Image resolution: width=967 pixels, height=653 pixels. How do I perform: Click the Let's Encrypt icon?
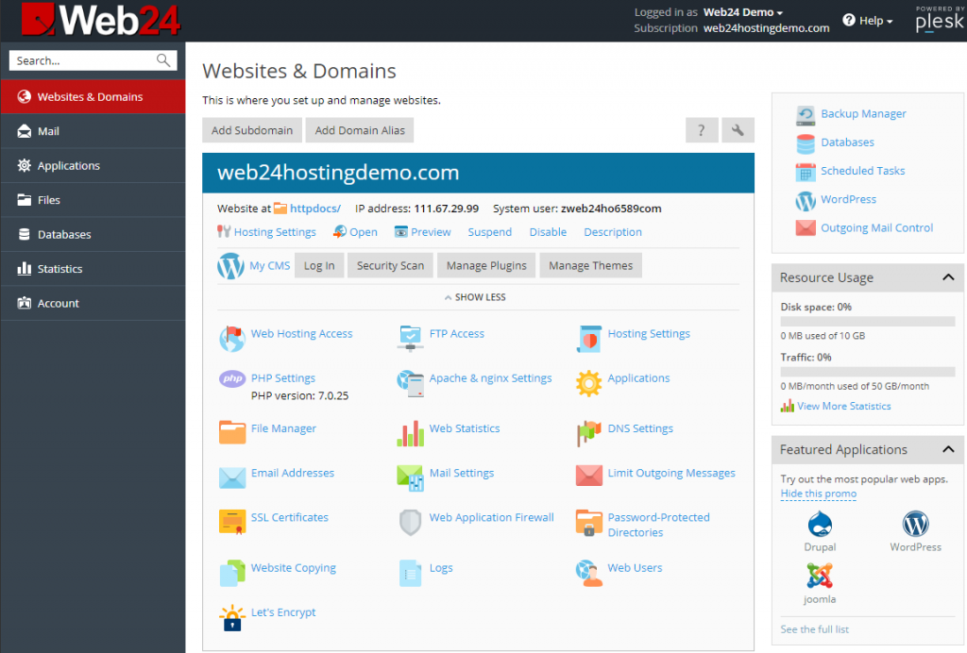(x=232, y=617)
